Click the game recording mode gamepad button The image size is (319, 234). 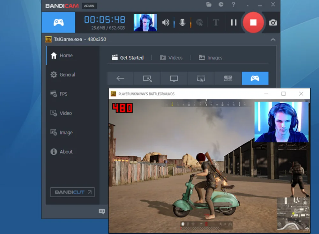pyautogui.click(x=58, y=22)
